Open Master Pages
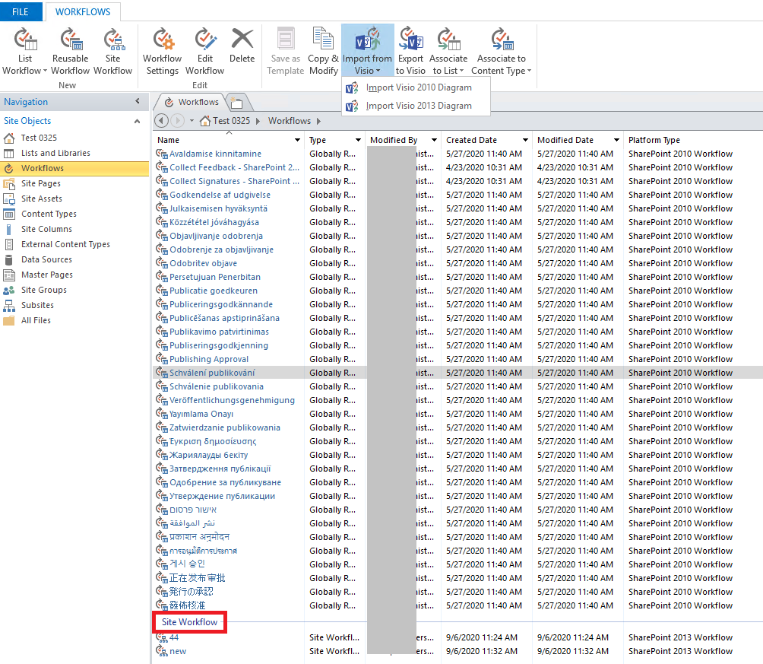The image size is (763, 664). click(x=46, y=275)
